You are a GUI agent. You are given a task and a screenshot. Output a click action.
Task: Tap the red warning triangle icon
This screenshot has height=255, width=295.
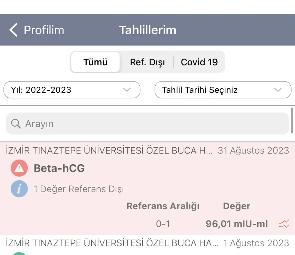[x=19, y=168]
